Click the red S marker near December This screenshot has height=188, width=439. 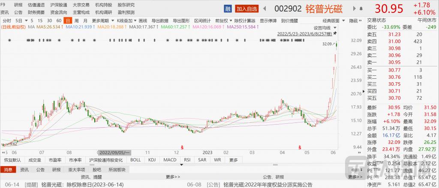coord(182,147)
